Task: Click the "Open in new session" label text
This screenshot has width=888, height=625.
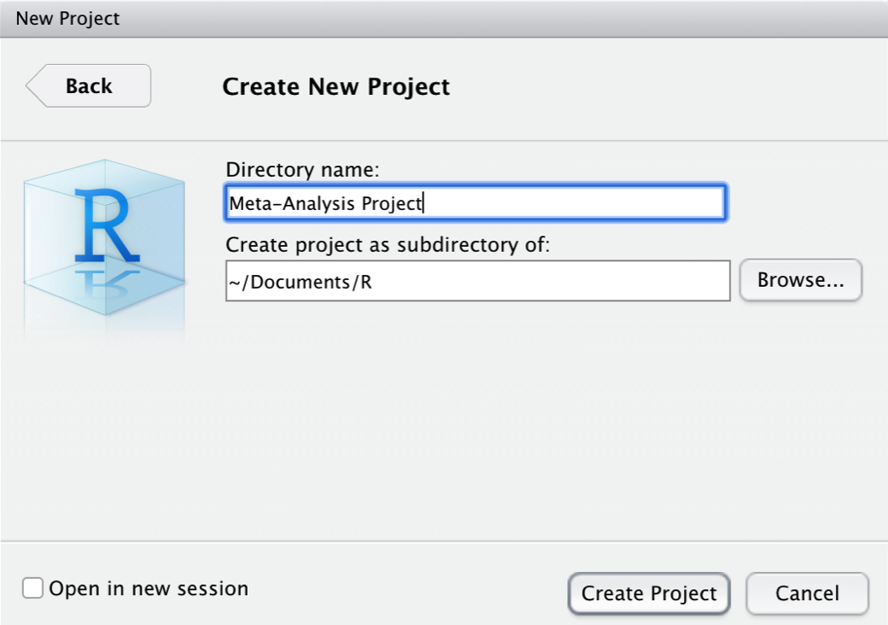Action: pyautogui.click(x=149, y=589)
